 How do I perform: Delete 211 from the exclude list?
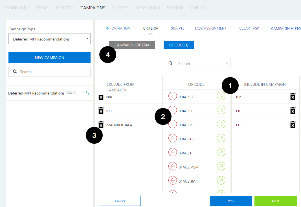101,111
